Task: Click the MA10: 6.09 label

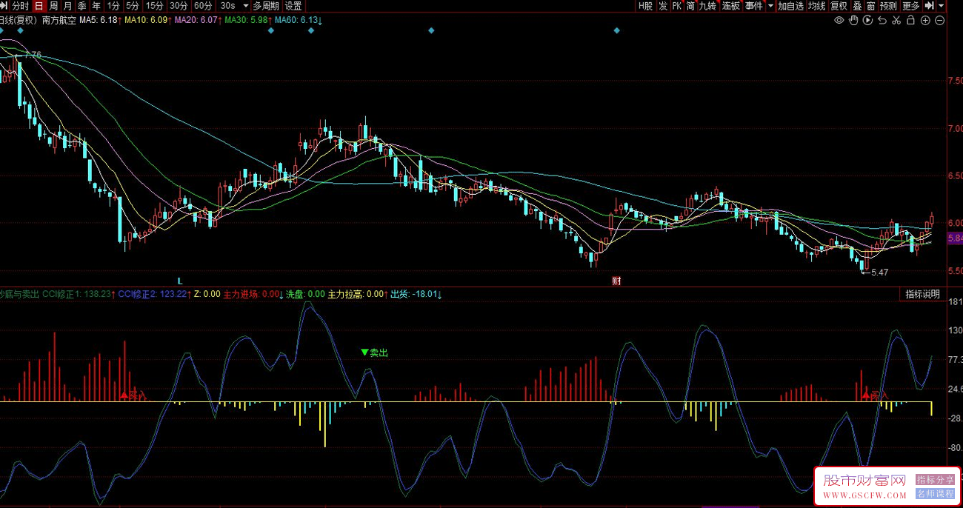Action: [x=147, y=20]
